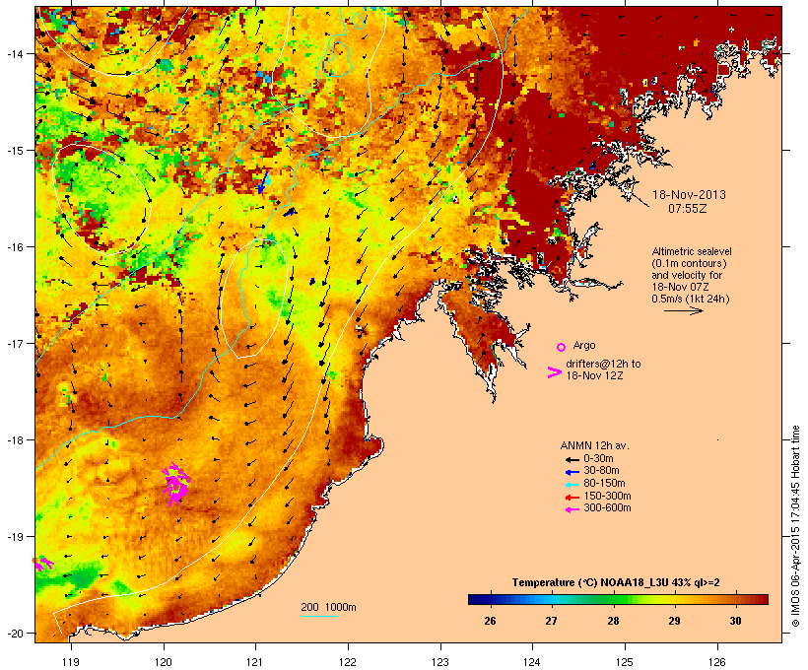Image resolution: width=808 pixels, height=670 pixels.
Task: Click the -18 latitude axis label
Action: [14, 440]
